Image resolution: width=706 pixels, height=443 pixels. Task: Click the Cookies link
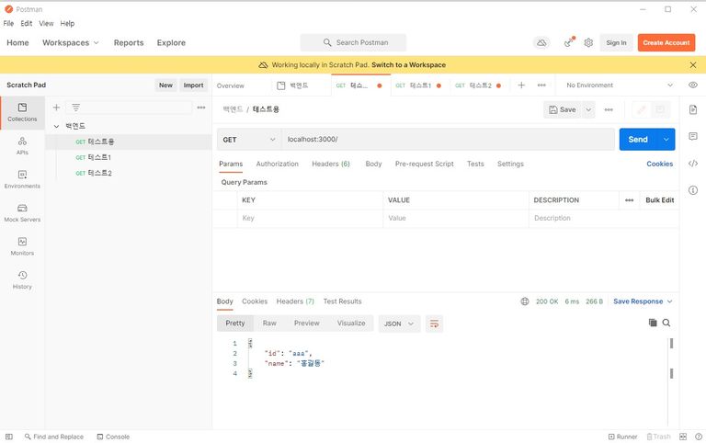(660, 164)
